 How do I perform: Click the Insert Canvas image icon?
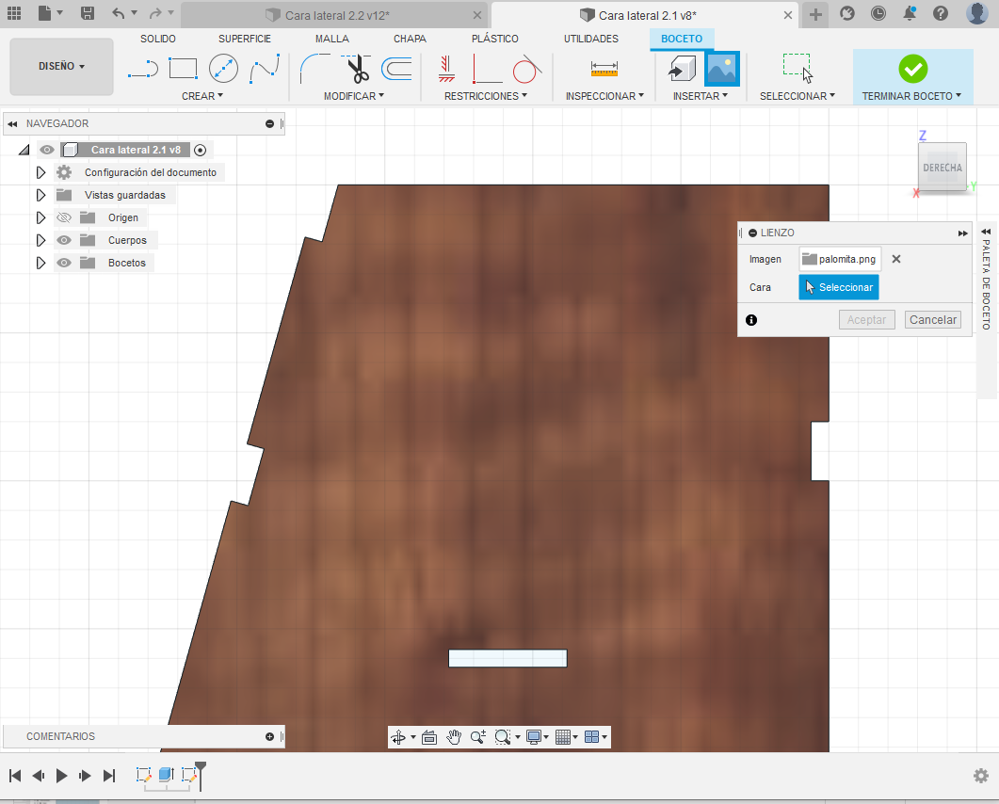721,69
